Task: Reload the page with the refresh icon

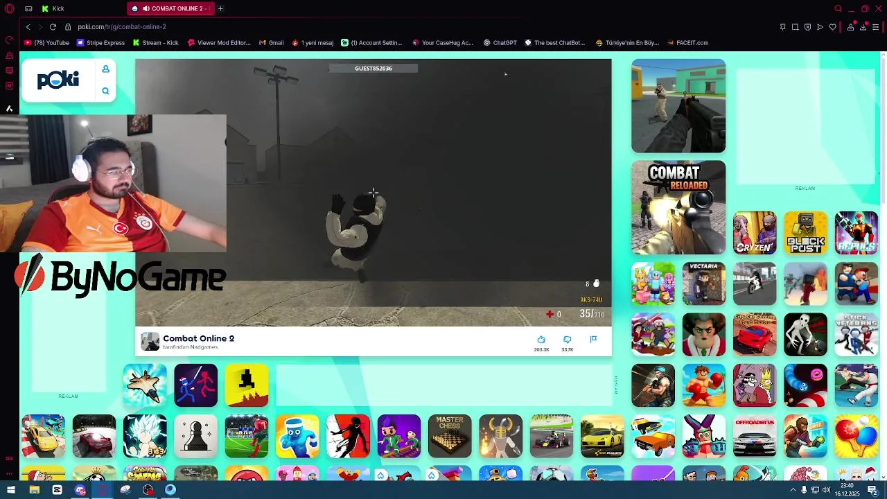Action: pyautogui.click(x=53, y=26)
